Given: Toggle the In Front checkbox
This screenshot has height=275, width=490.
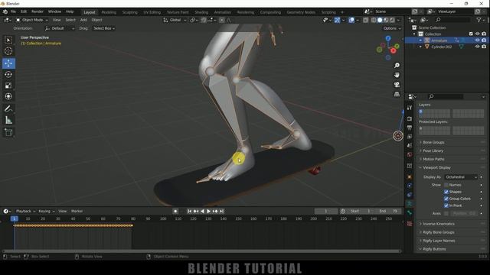Looking at the screenshot, I should [x=446, y=205].
